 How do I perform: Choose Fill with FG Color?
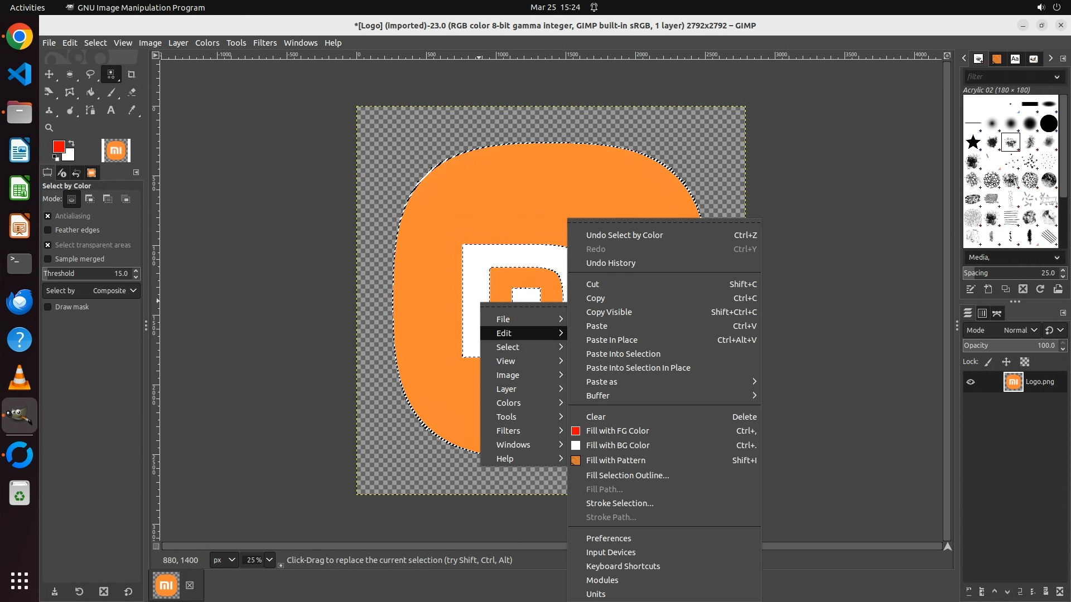617,431
